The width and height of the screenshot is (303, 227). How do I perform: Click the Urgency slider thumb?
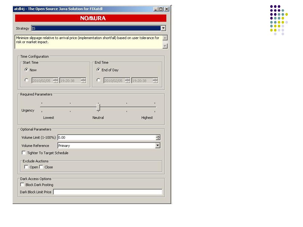click(98, 107)
